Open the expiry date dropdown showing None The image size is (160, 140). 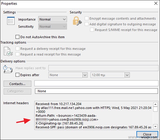click(x=85, y=75)
